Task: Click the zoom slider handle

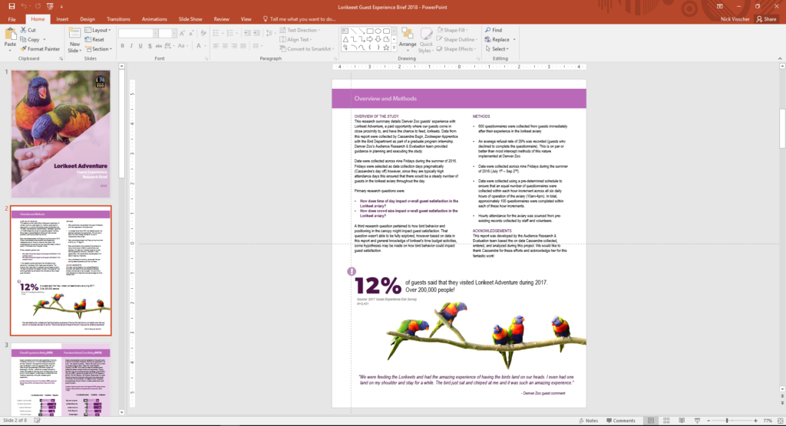Action: [x=727, y=421]
